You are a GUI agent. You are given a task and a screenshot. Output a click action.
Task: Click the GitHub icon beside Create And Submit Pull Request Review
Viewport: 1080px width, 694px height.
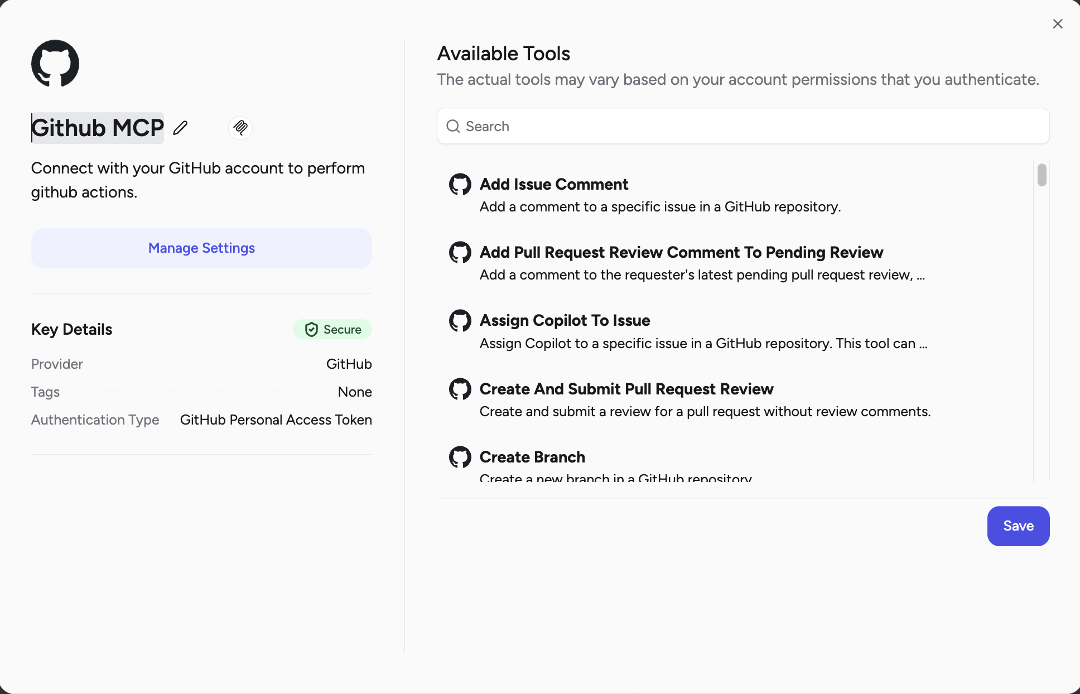click(461, 389)
